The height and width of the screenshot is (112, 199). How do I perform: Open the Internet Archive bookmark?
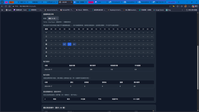pos(51,10)
